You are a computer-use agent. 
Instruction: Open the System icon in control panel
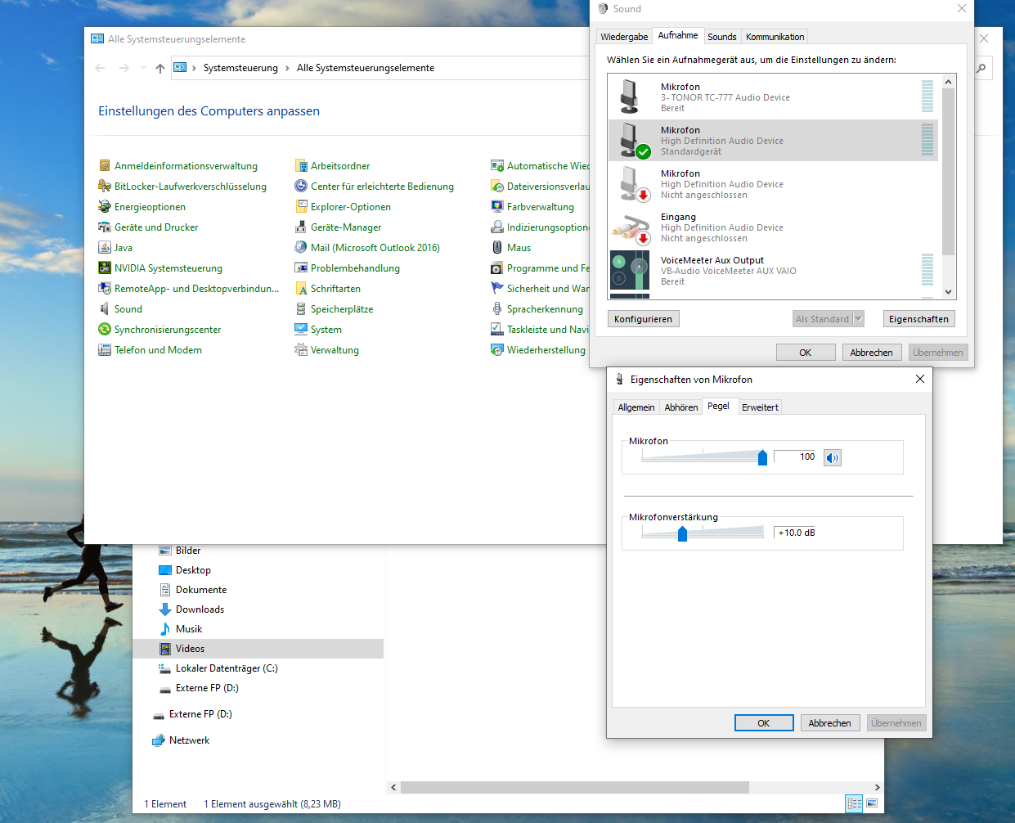coord(301,330)
